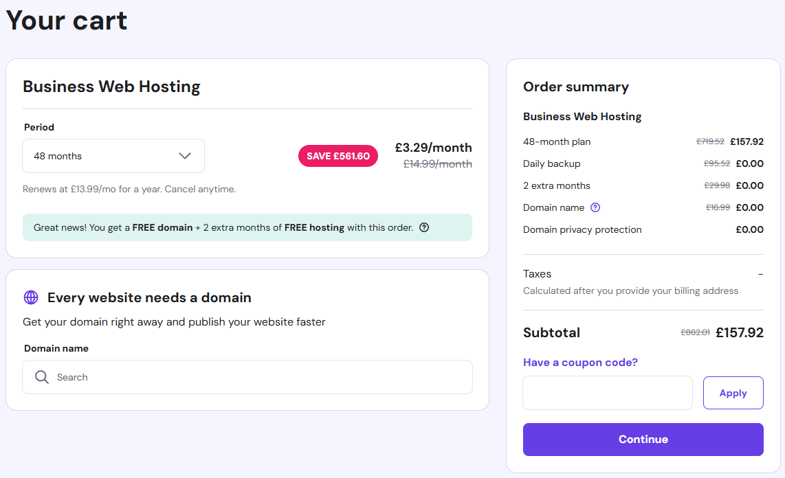Open the 48 months period dropdown
The height and width of the screenshot is (478, 785).
click(113, 156)
